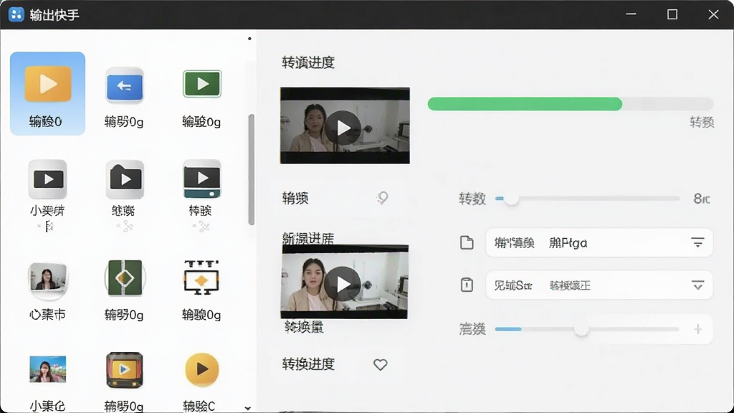Click the plus icon at the lower slider's end
This screenshot has width=734, height=413.
pyautogui.click(x=698, y=329)
